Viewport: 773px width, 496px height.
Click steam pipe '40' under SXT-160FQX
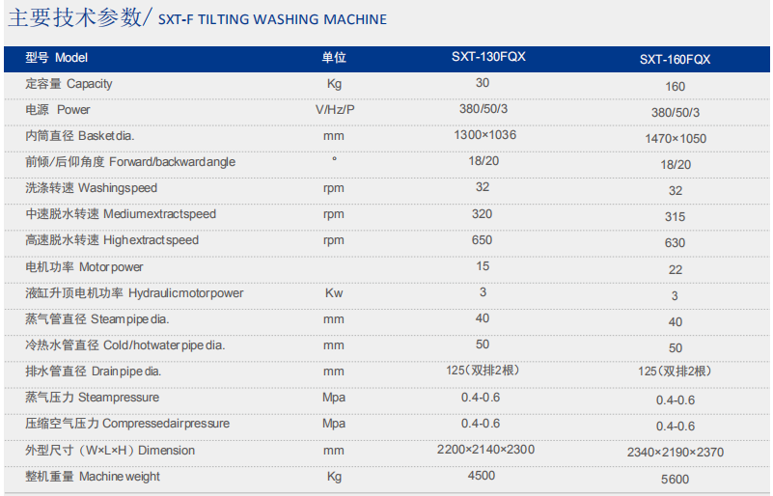[676, 322]
